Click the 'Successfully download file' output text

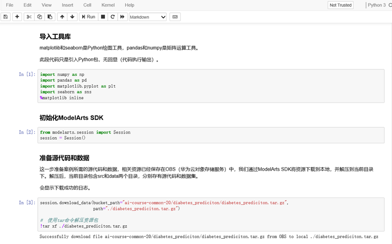(209, 237)
